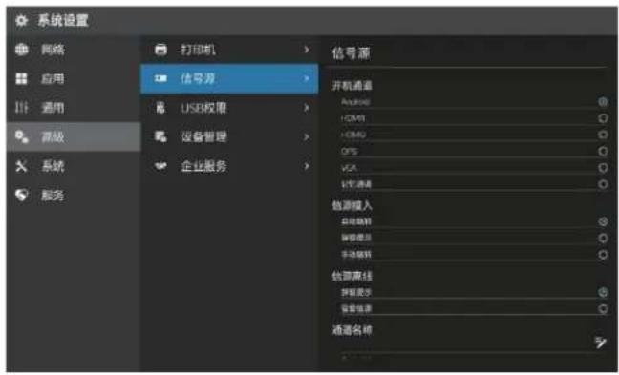Viewport: 619px width, 375px height.
Task: Click the 开机通道 section heading
Action: coord(352,85)
